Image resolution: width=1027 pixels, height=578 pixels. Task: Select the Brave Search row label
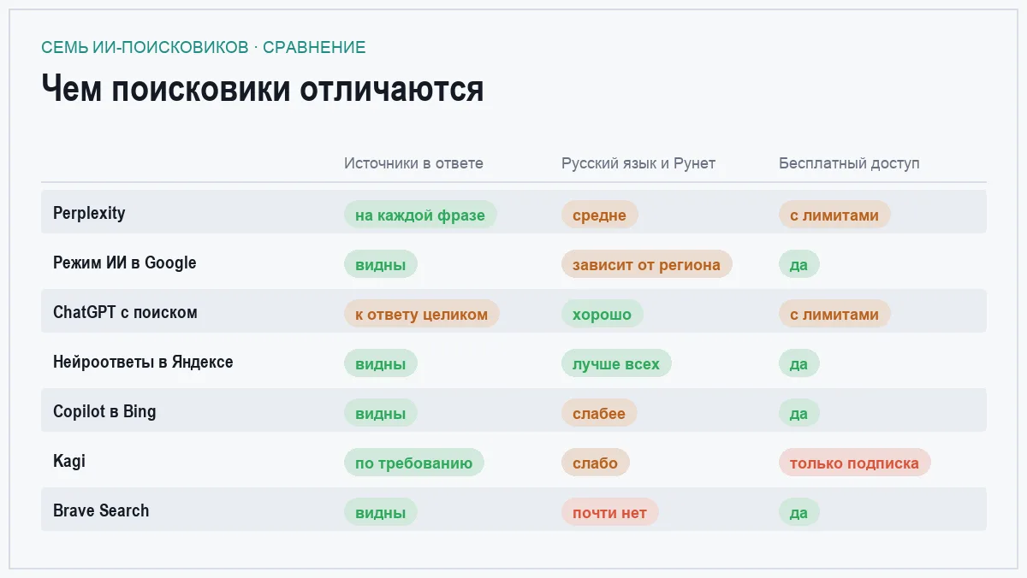click(x=101, y=510)
